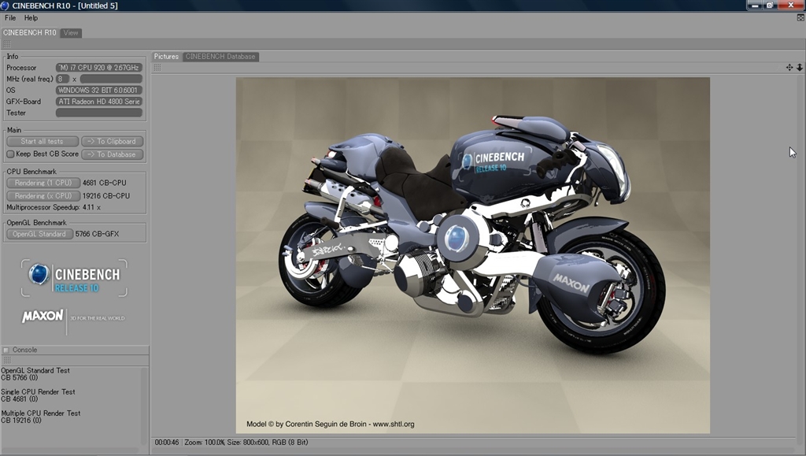This screenshot has height=456, width=806.
Task: Send results with the To Database button
Action: 112,154
